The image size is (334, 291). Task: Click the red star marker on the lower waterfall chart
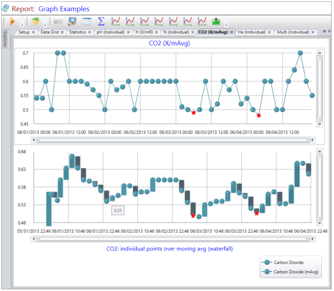pyautogui.click(x=193, y=215)
